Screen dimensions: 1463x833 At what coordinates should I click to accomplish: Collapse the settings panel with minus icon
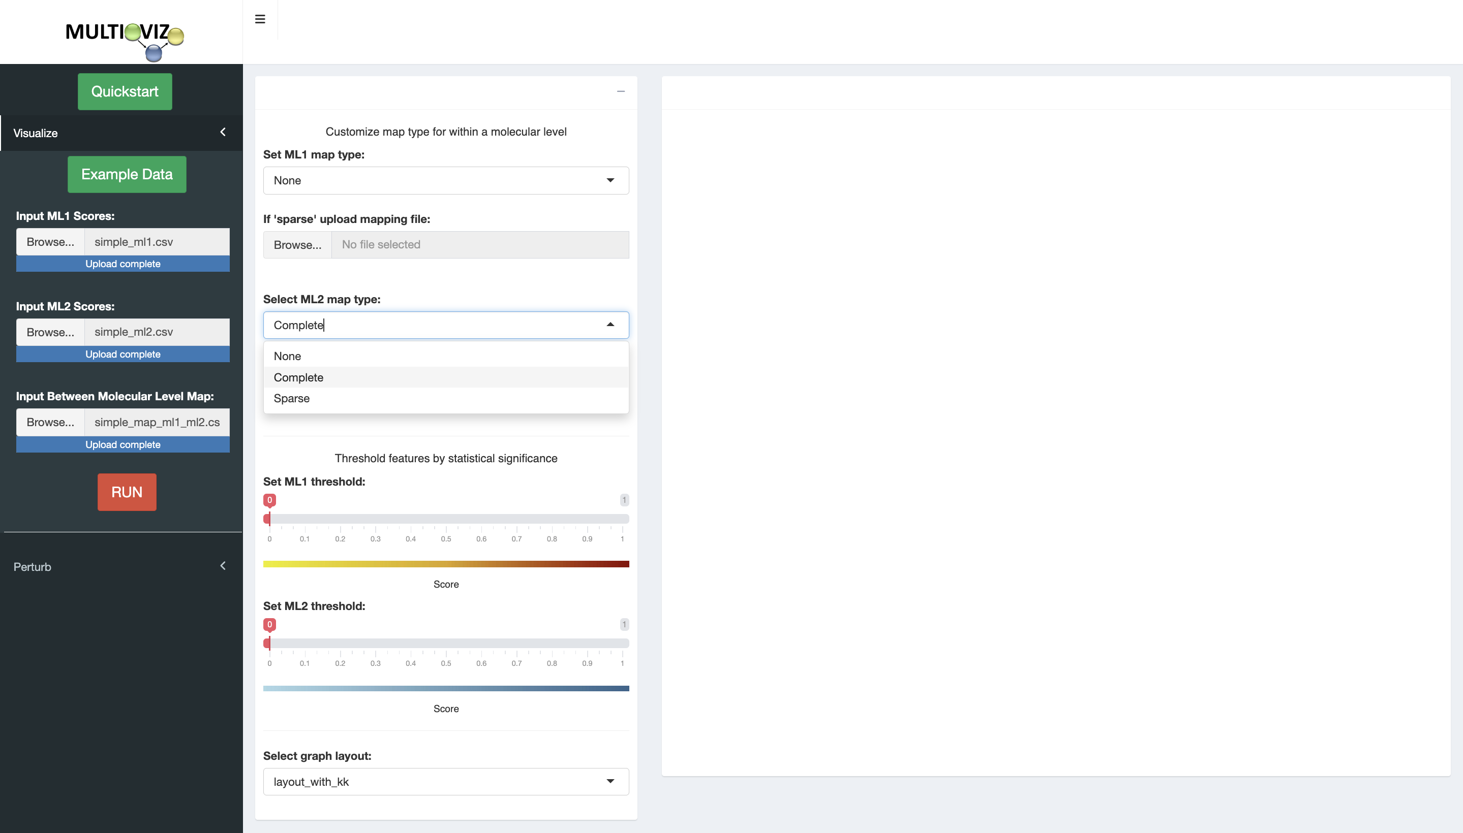pos(621,91)
